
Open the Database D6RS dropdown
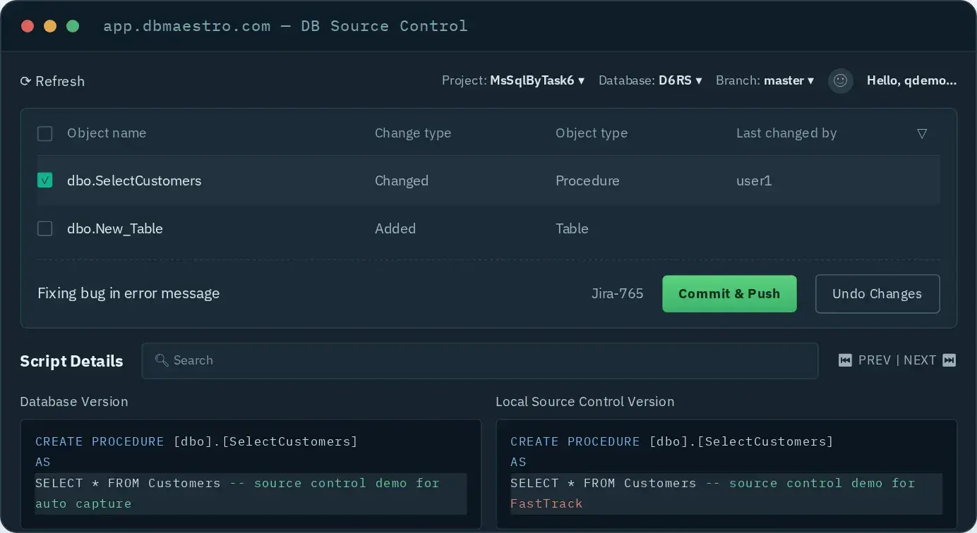[650, 80]
